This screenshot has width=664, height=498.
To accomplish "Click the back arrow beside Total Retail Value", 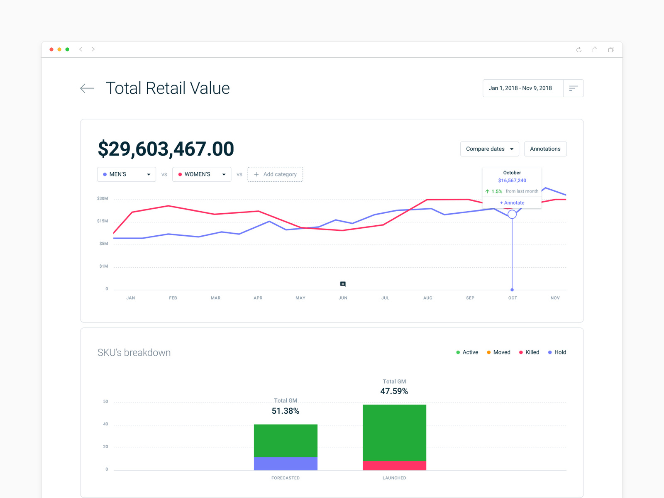I will 87,88.
